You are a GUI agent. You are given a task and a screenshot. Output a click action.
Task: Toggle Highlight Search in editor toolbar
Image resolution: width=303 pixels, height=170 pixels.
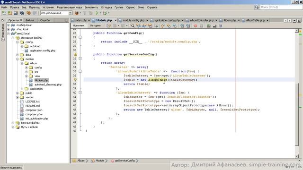click(150, 25)
